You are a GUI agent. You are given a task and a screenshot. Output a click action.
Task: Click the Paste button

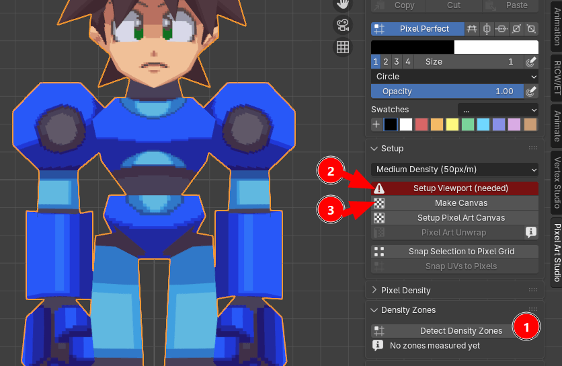[510, 5]
